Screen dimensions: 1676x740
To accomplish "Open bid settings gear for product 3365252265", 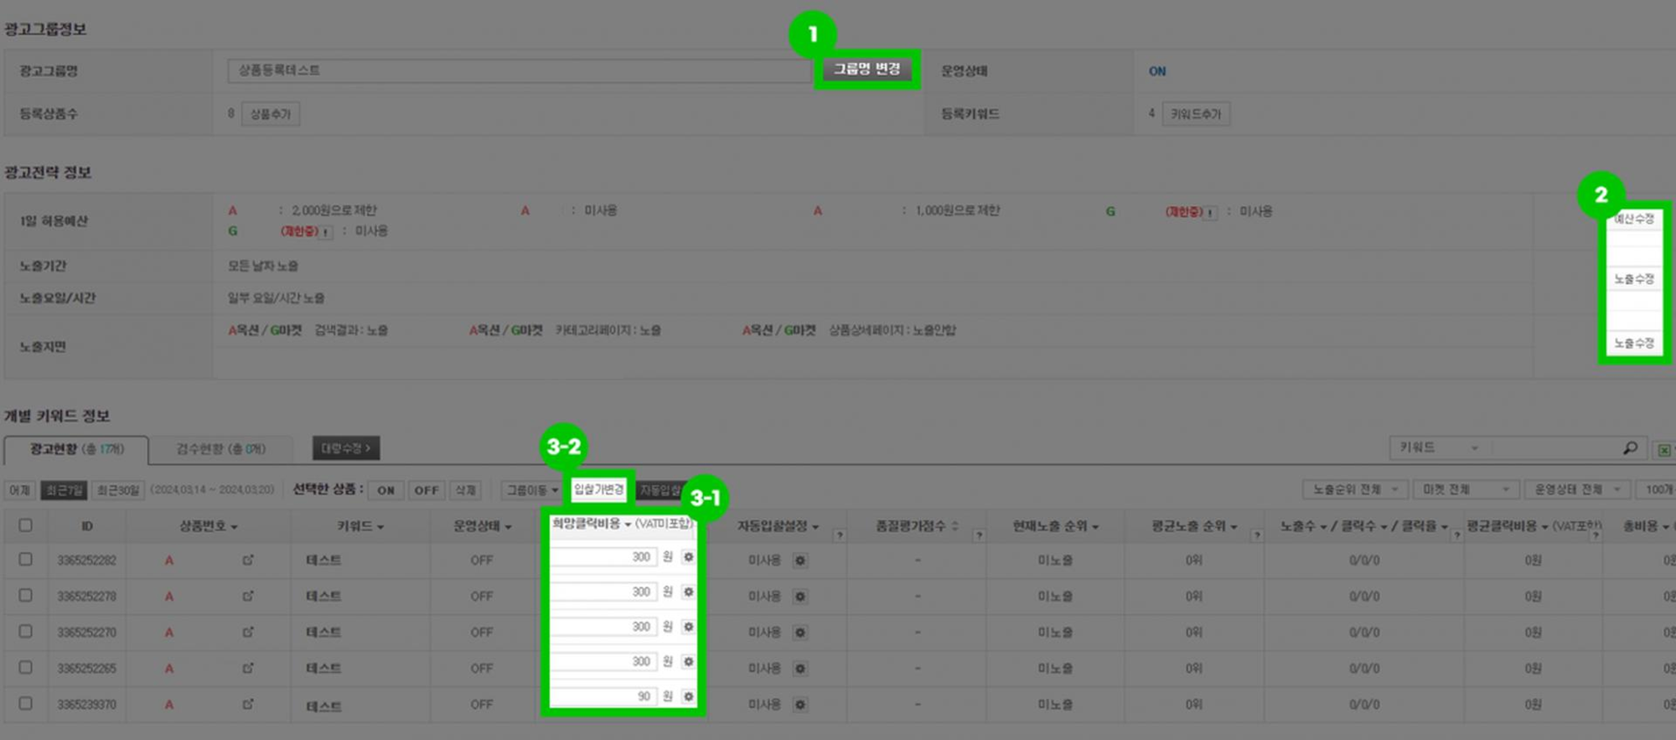I will pos(688,662).
